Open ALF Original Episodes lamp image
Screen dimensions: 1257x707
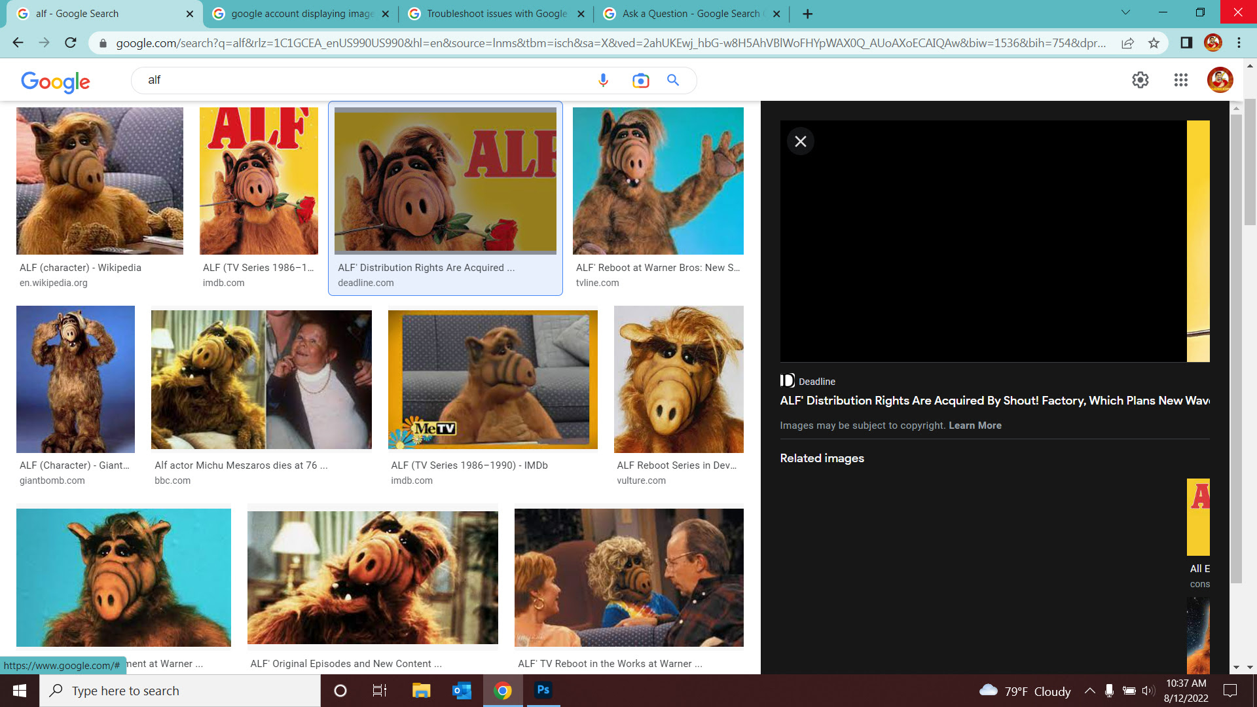click(373, 577)
